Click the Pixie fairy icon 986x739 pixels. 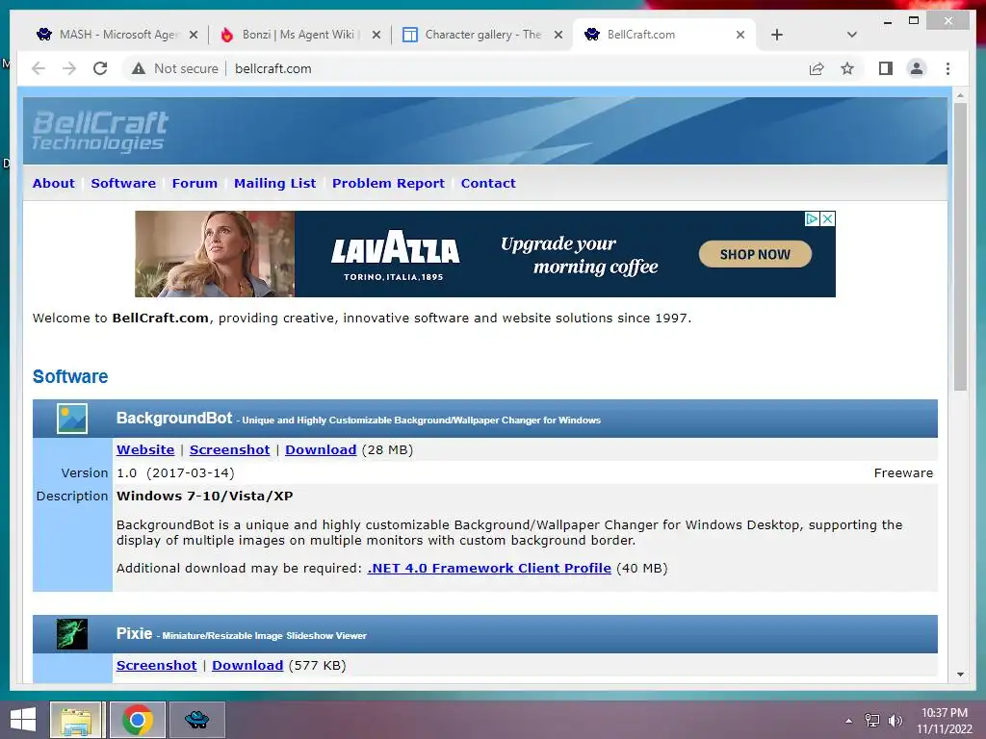tap(72, 634)
